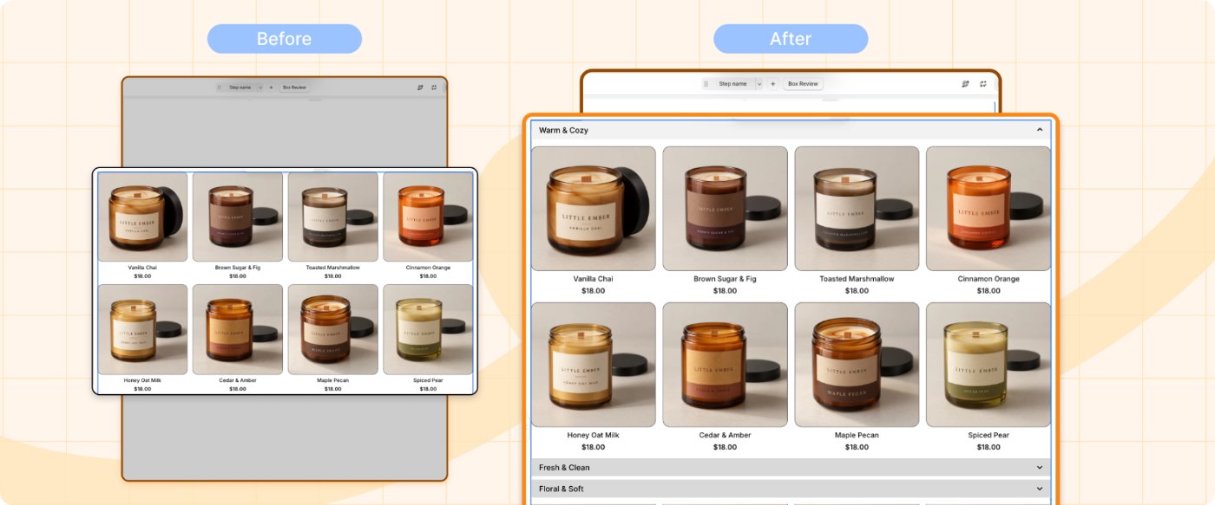
Task: Click the After label pill
Action: click(x=791, y=39)
